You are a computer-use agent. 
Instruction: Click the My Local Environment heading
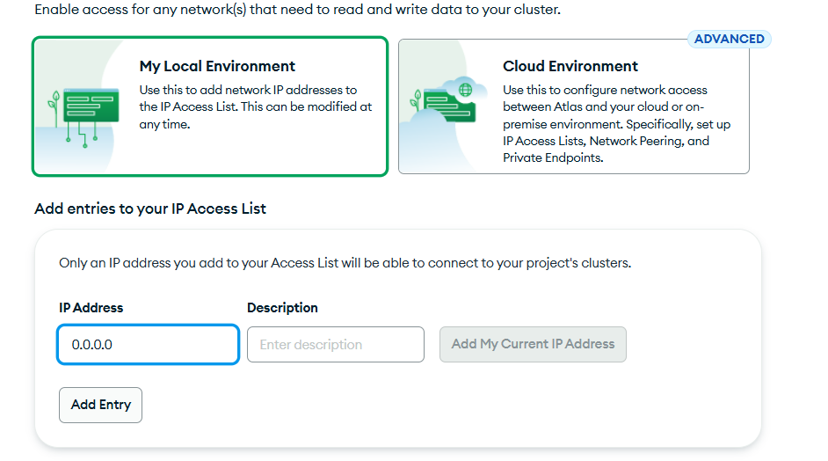click(217, 66)
